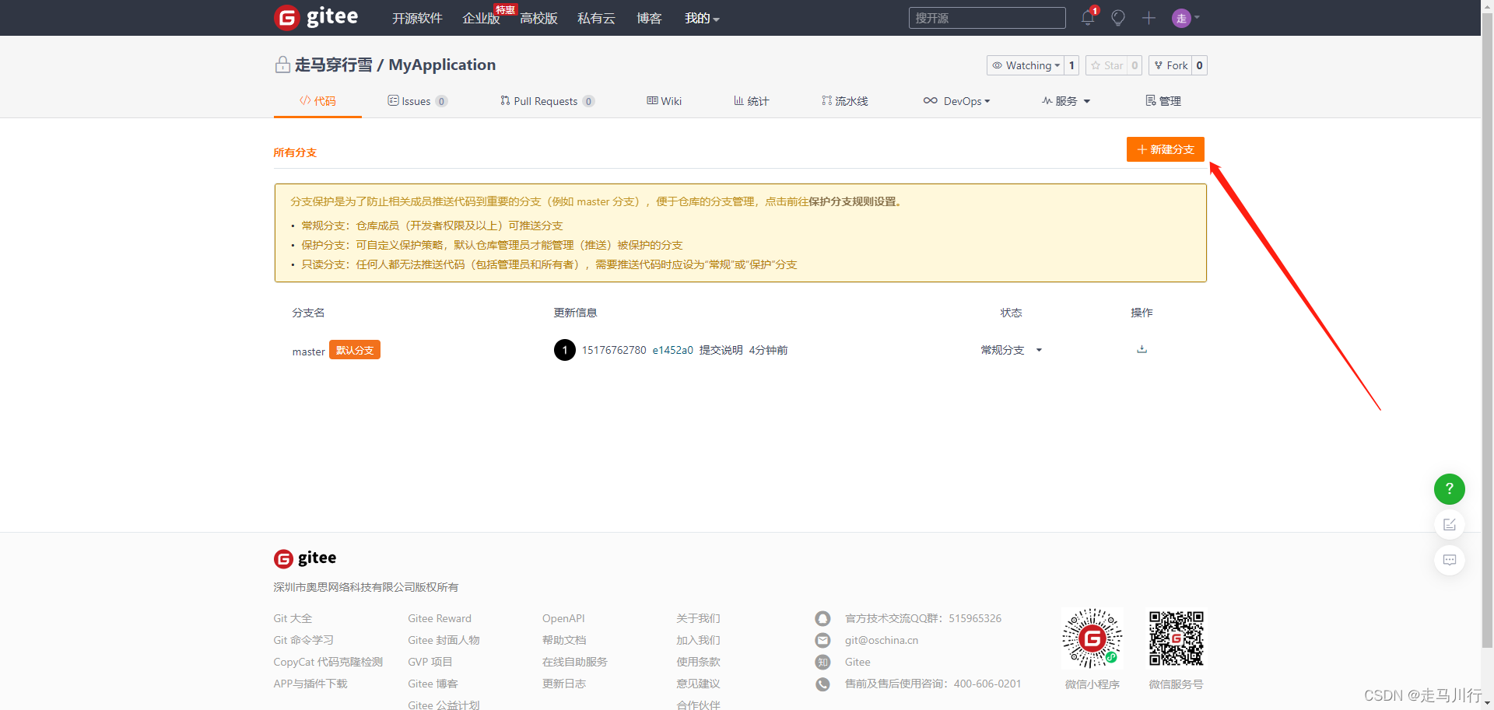The image size is (1494, 710).
Task: Open the 常规分支 status dropdown
Action: pos(1011,350)
